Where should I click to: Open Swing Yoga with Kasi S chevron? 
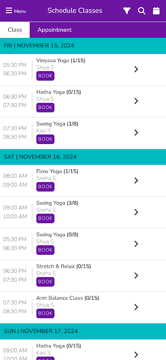point(136,132)
